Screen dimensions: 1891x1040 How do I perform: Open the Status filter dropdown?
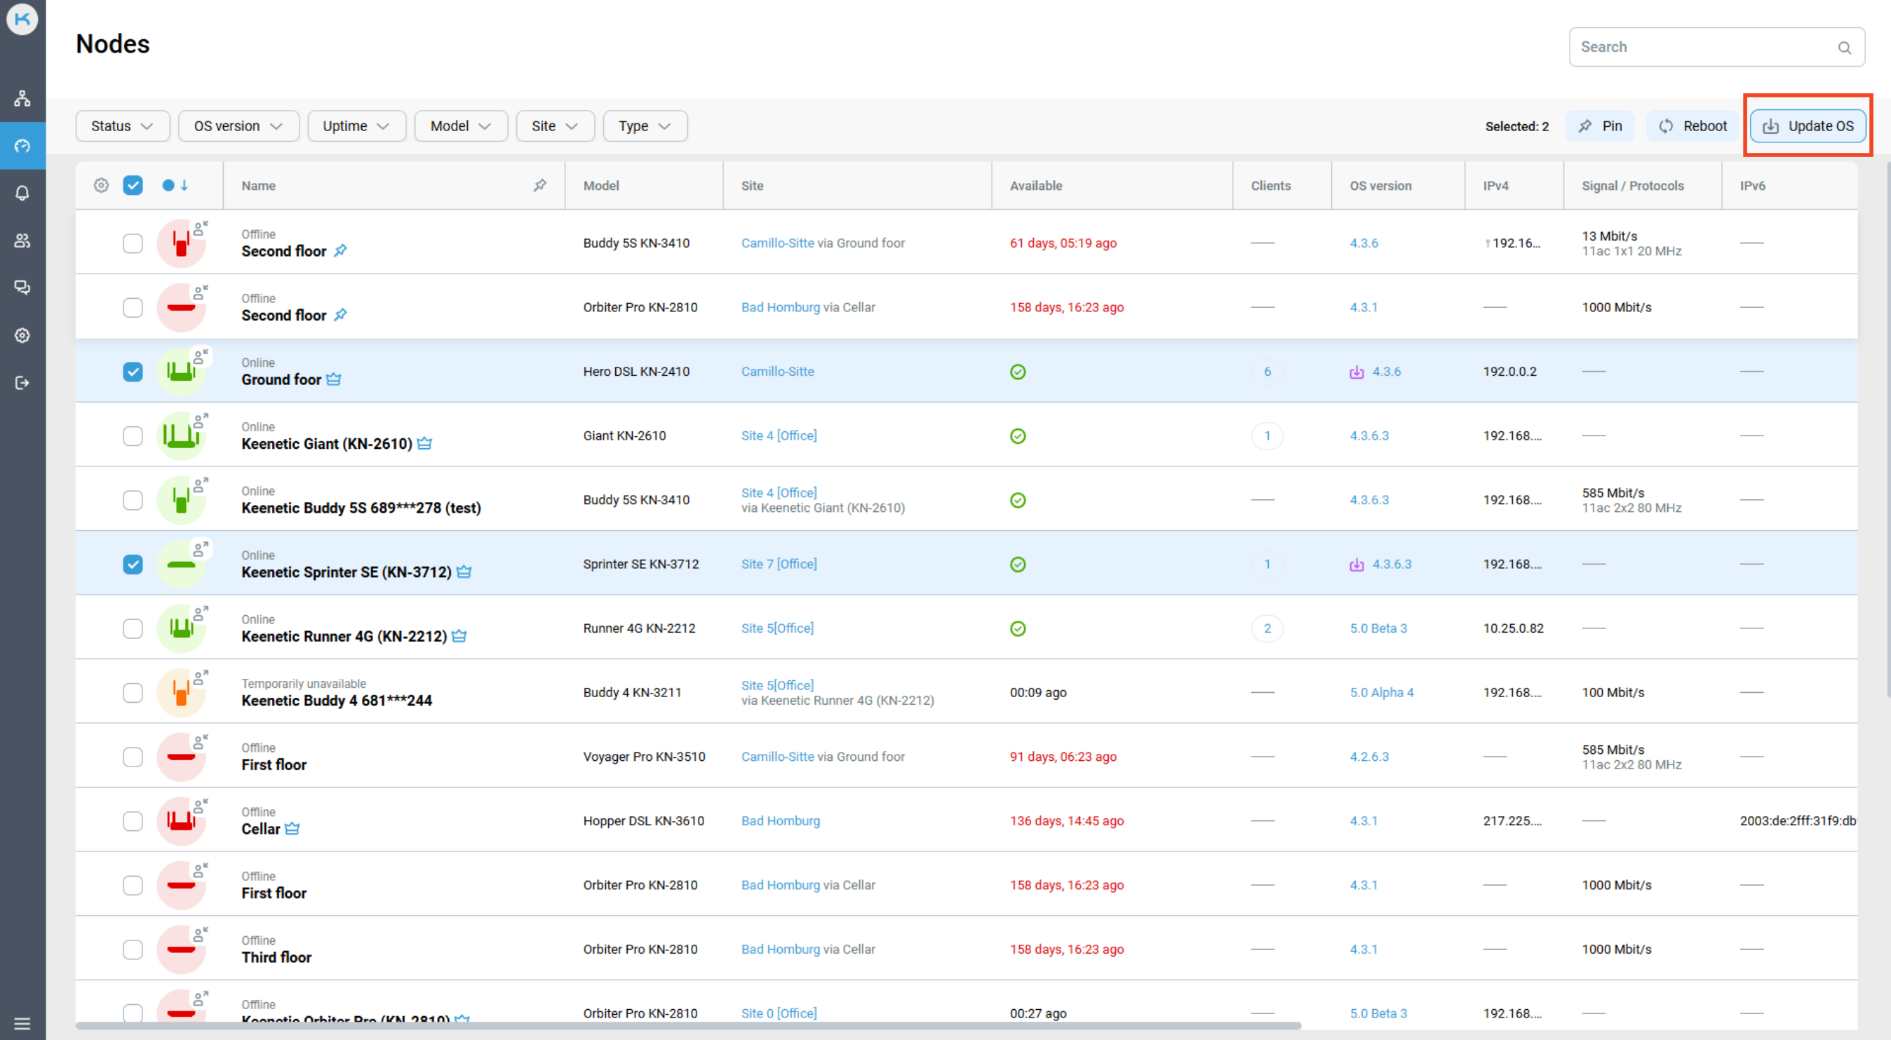tap(122, 126)
